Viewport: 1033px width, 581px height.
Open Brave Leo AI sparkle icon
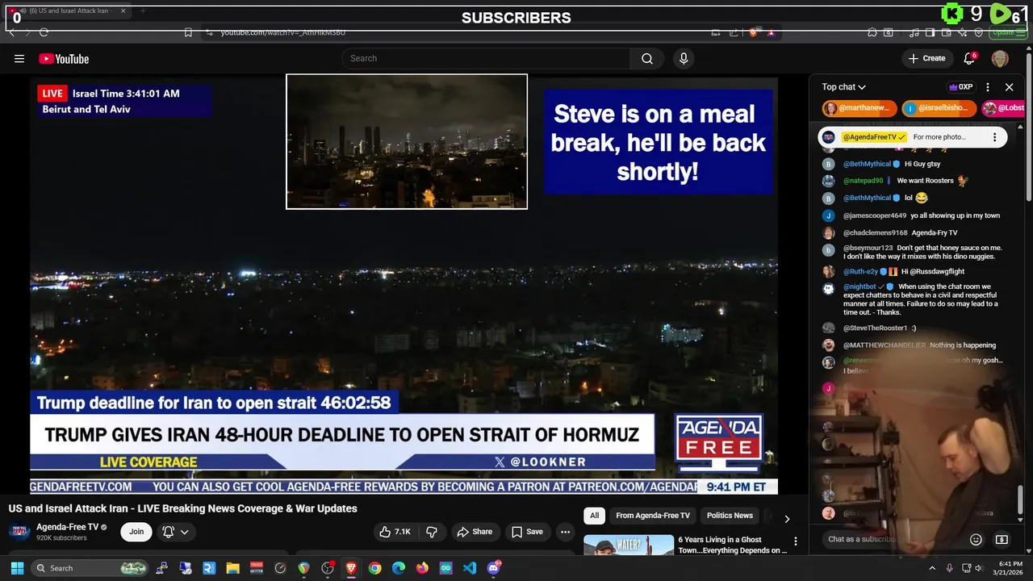pos(962,32)
